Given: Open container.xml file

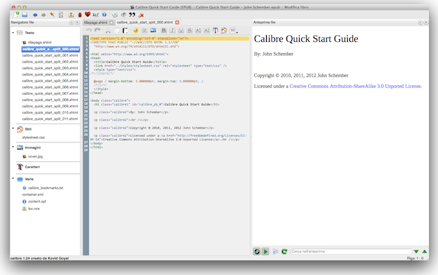Looking at the screenshot, I should pyautogui.click(x=33, y=195).
